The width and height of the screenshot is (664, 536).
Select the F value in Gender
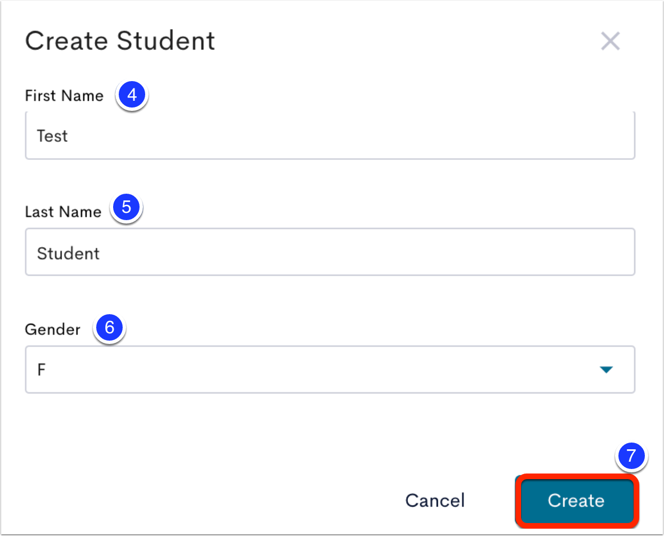(x=41, y=369)
